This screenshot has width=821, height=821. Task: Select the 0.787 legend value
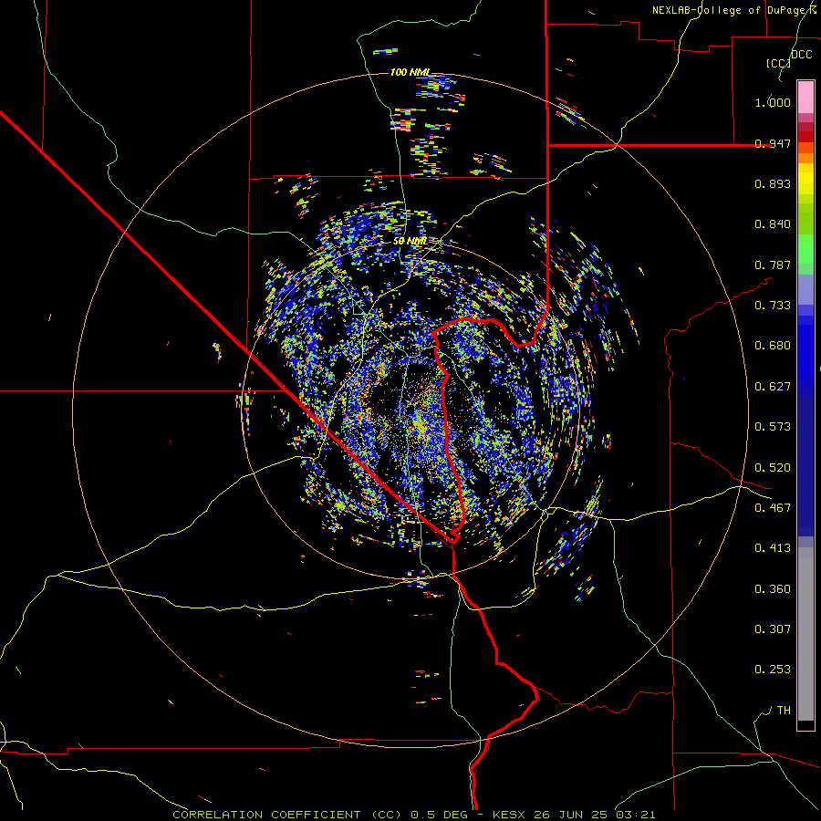[773, 265]
